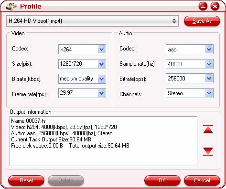Click the red move-to-top arrow icon
Screen dimensions: 226x189
pyautogui.click(x=208, y=129)
